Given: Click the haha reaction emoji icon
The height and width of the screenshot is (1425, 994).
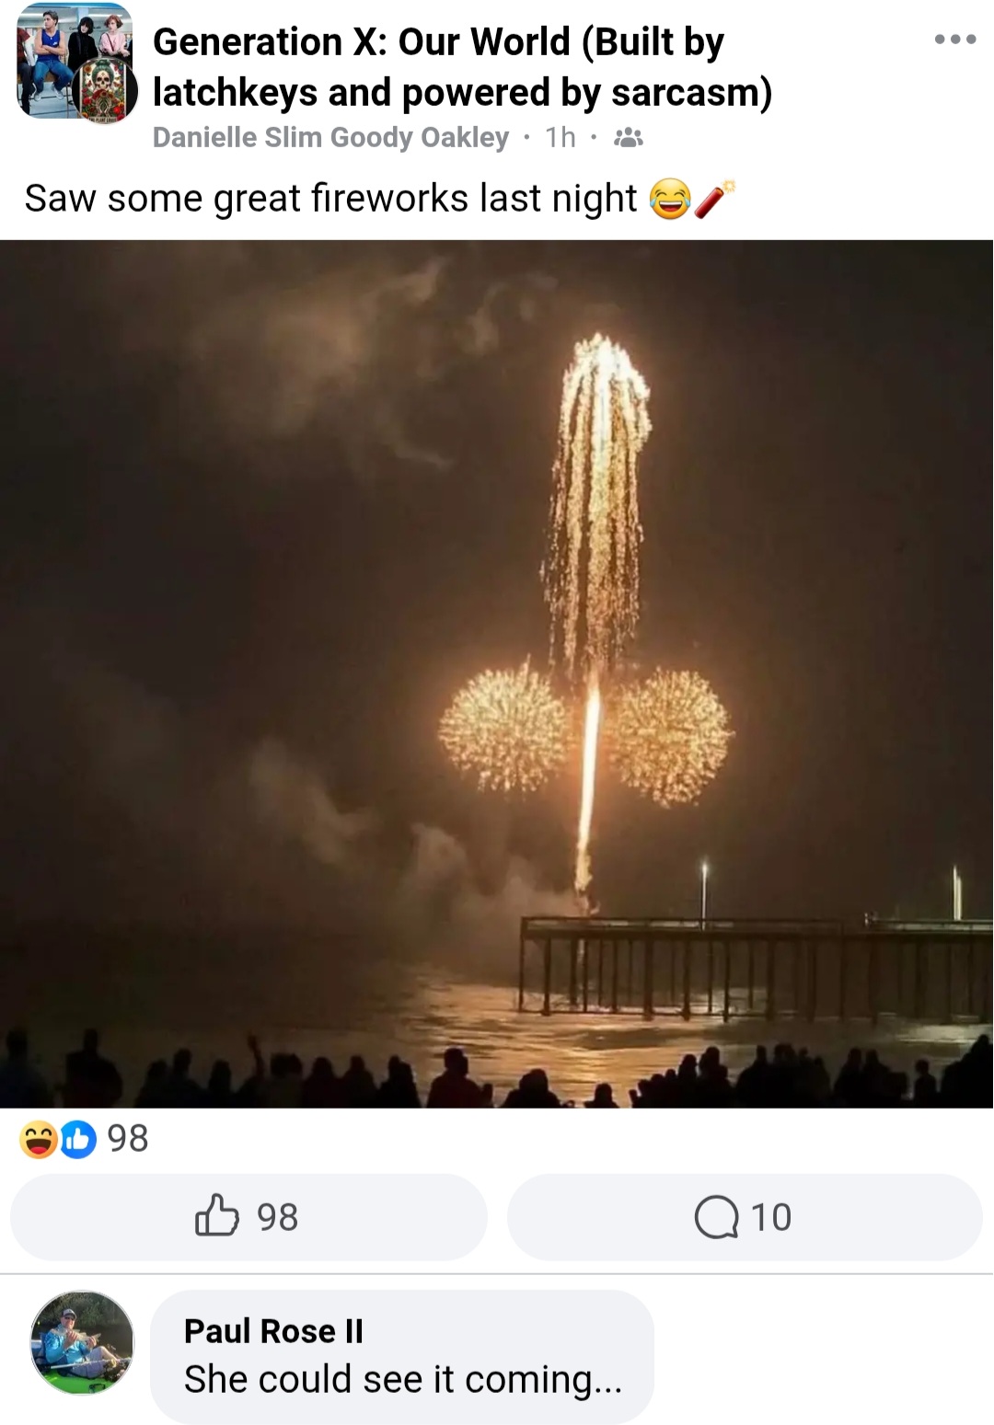Looking at the screenshot, I should [39, 1139].
